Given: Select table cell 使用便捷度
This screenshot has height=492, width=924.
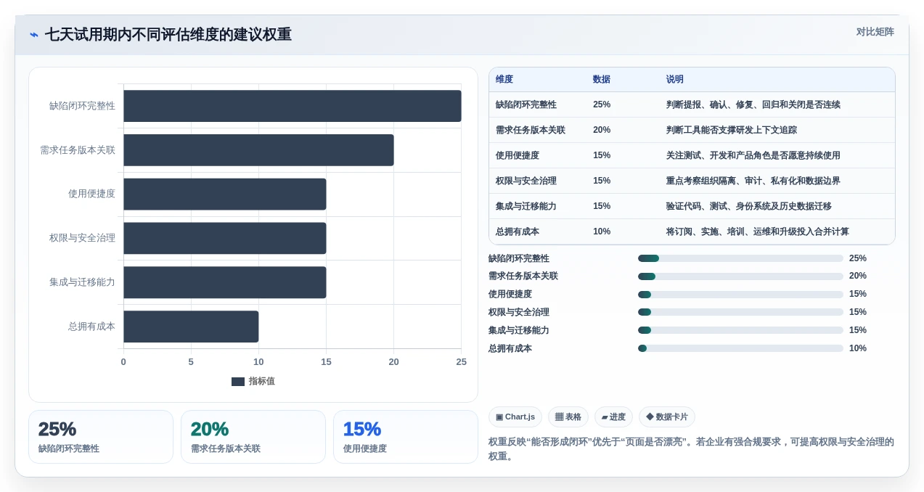Looking at the screenshot, I should point(518,155).
